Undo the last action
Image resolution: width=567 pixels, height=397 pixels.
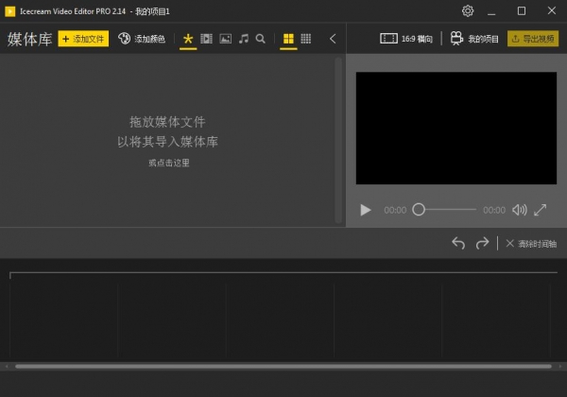458,243
